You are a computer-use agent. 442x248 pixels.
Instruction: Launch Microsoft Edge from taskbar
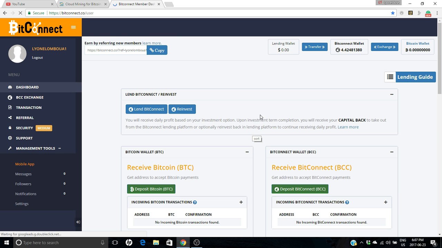tap(142, 242)
